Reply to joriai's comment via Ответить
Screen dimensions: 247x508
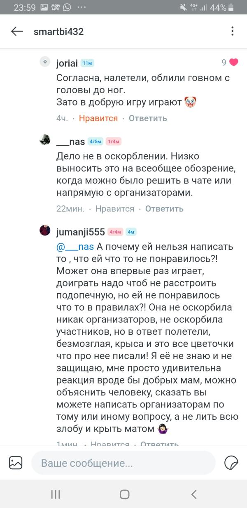click(x=148, y=118)
